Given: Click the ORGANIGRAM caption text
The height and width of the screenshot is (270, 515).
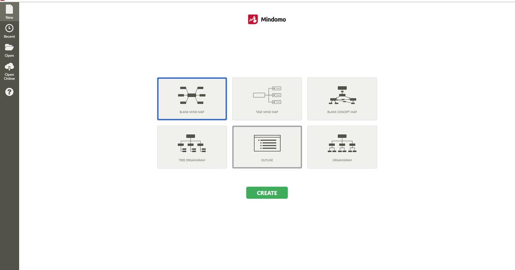Looking at the screenshot, I should pyautogui.click(x=342, y=160).
